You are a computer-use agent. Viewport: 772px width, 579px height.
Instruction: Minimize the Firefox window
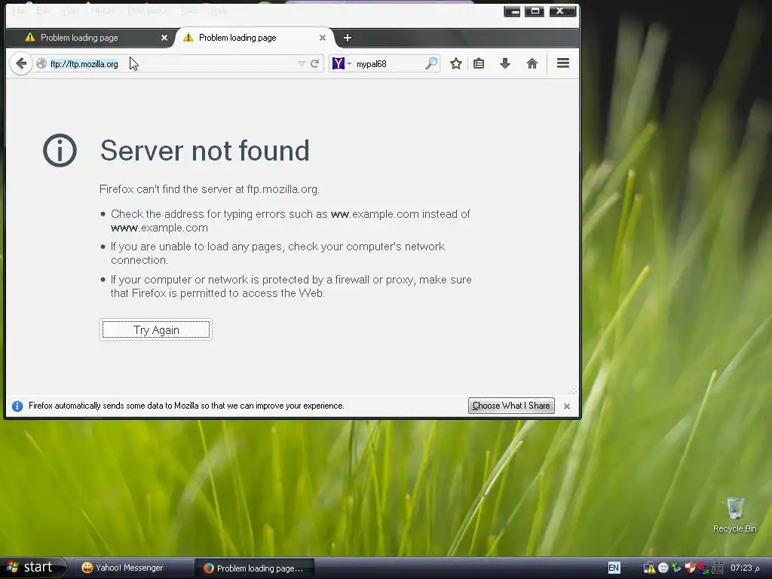click(512, 11)
